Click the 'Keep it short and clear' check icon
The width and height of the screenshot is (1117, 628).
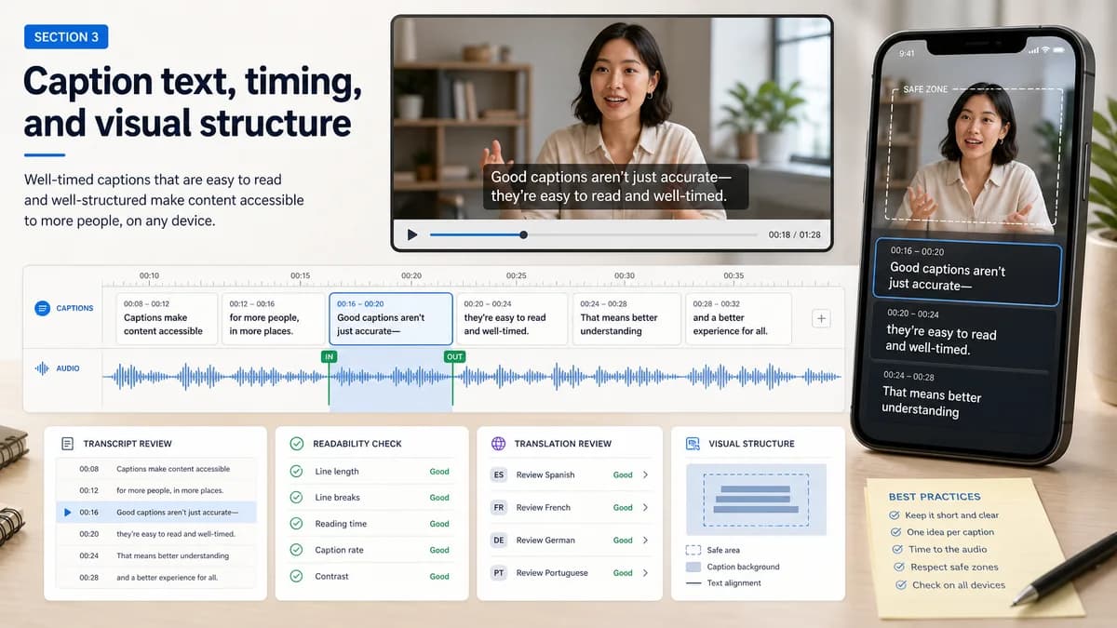(895, 514)
